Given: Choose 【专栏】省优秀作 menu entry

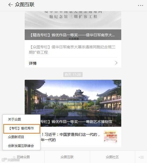Looking at the screenshot, I should click(x=22, y=129).
